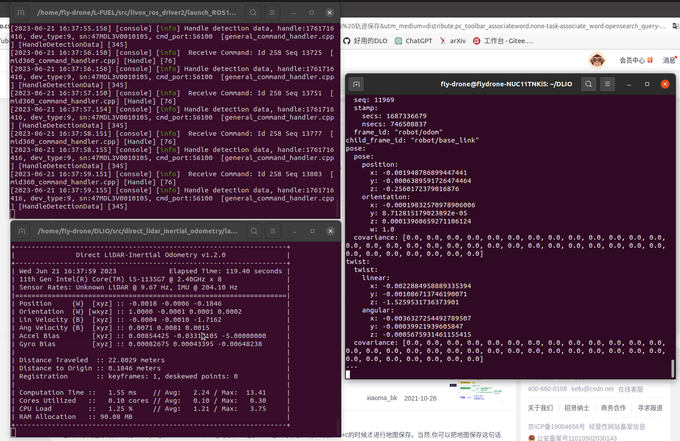The width and height of the screenshot is (680, 441).
Task: Click the browser address bar URL
Action: (495, 26)
